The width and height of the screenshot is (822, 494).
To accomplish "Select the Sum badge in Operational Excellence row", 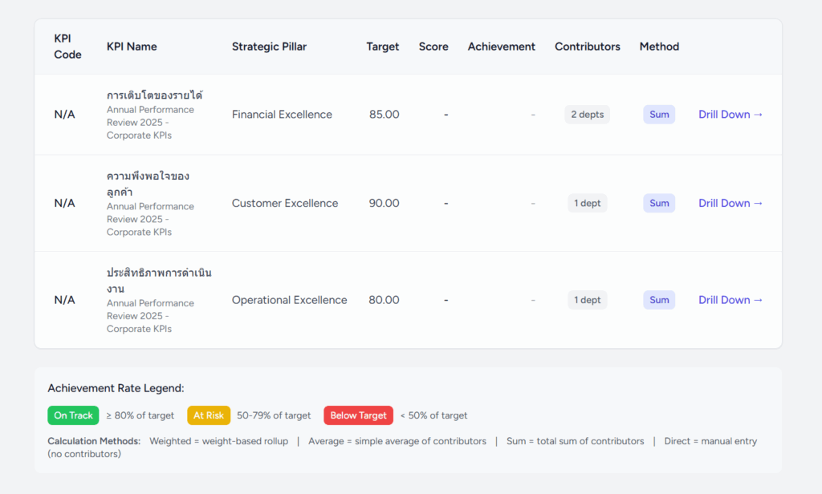I will [659, 300].
